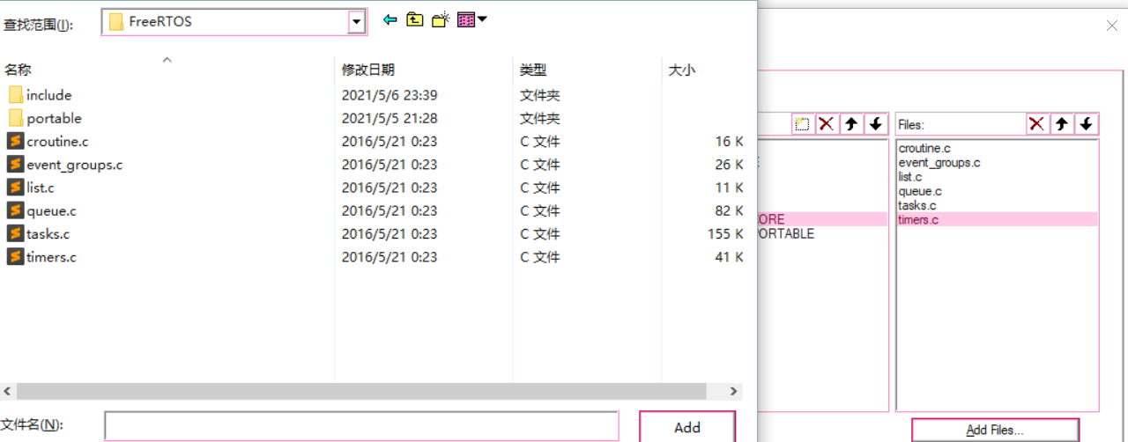Click the timers.c file icon
Viewport: 1128px width, 442px height.
click(x=15, y=256)
